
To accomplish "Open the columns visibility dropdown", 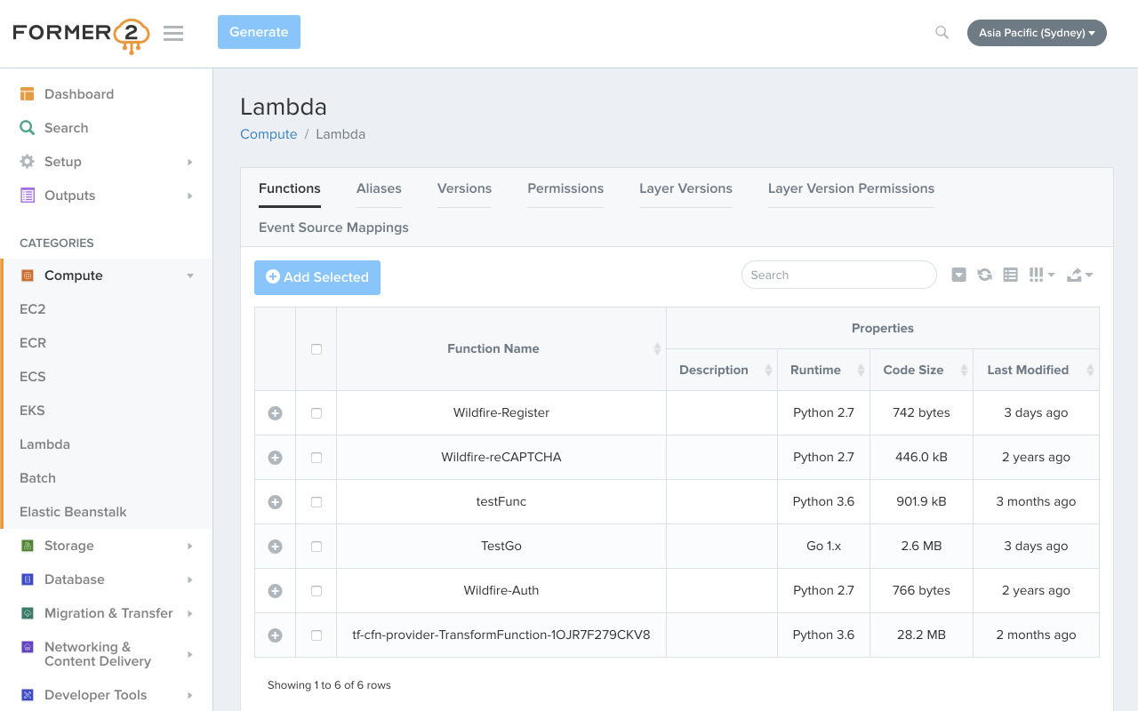I will tap(1041, 276).
